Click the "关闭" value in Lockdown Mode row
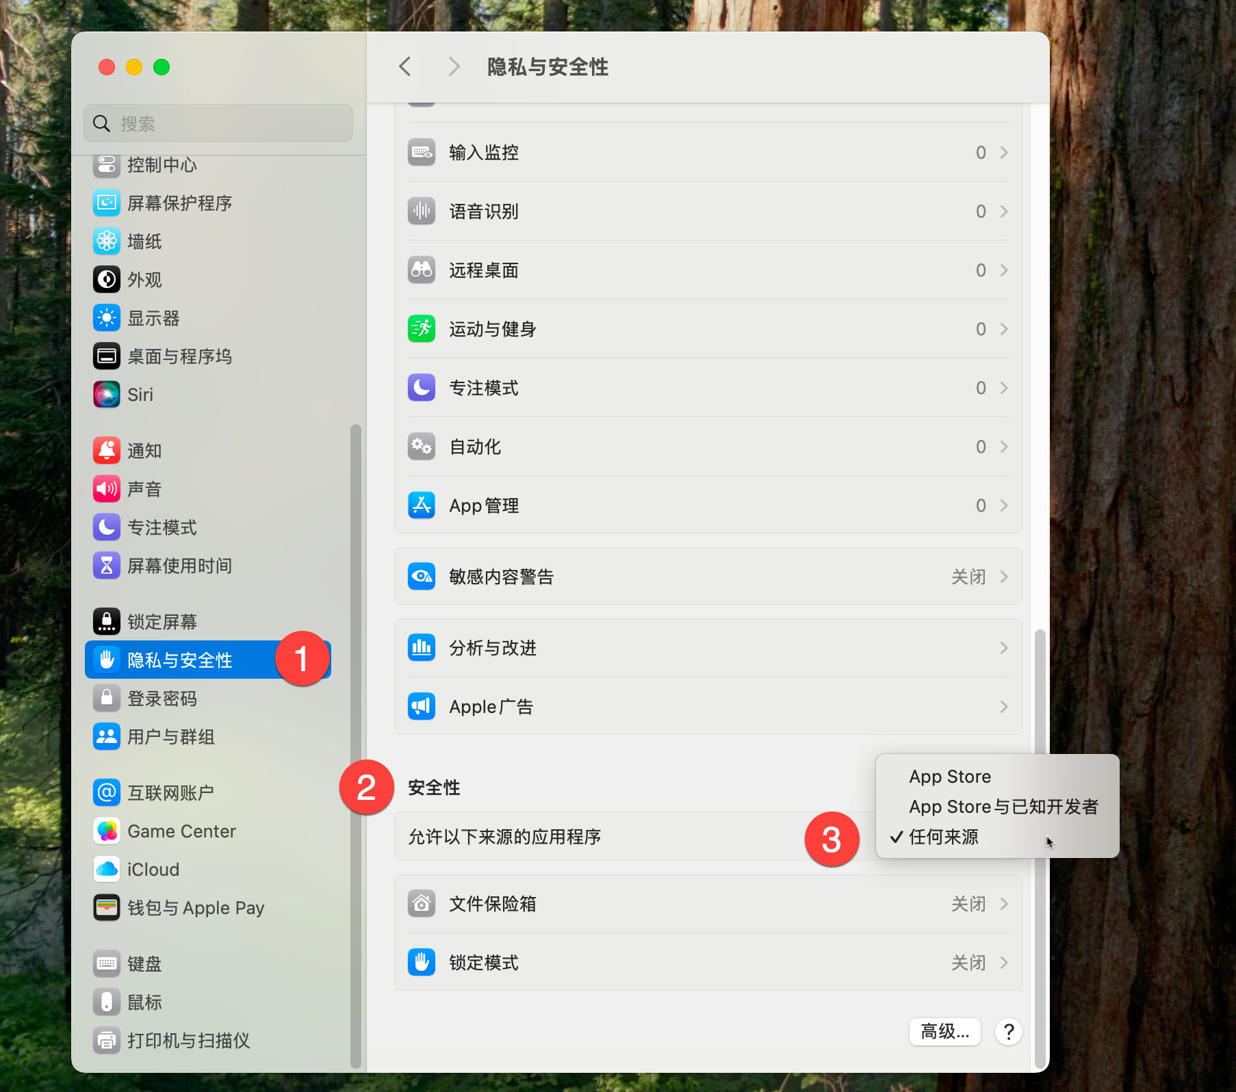The image size is (1236, 1092). point(968,963)
